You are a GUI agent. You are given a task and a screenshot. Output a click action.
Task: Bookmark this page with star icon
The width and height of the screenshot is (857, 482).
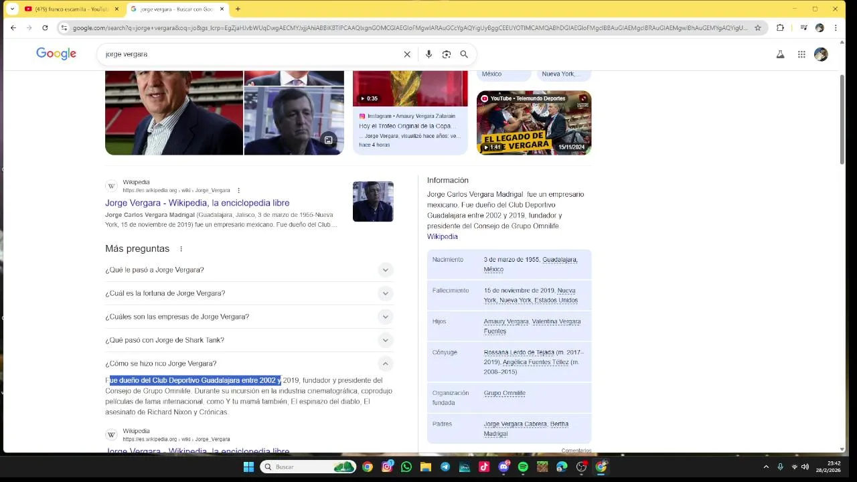point(758,27)
